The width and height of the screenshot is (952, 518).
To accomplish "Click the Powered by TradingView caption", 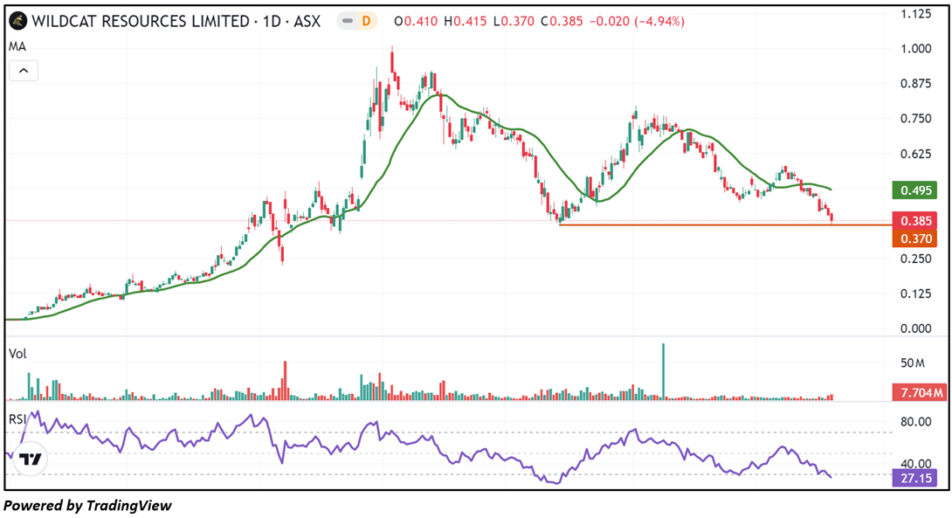I will (87, 505).
